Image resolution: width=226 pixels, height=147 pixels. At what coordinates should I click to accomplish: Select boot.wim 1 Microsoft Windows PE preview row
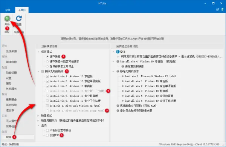[150, 76]
